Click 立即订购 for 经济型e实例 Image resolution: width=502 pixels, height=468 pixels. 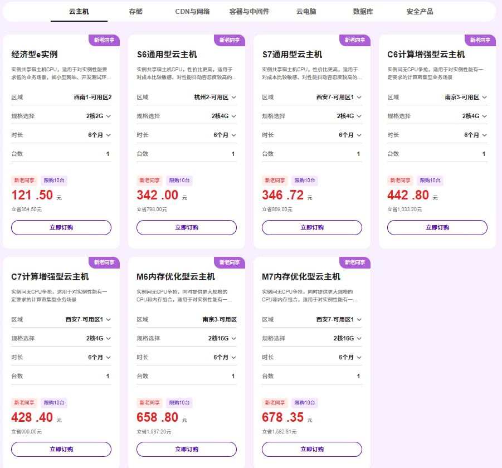(61, 227)
